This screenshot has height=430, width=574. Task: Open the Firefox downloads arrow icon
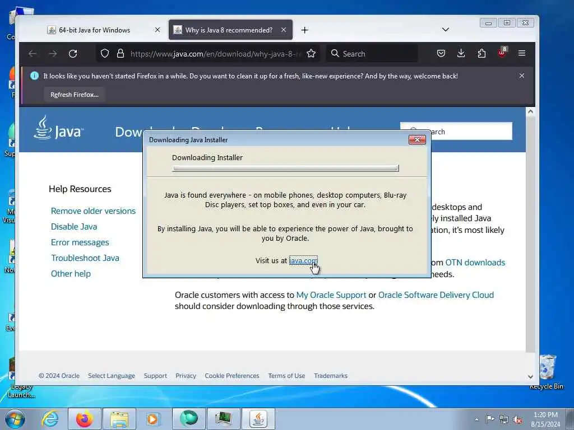[461, 54]
